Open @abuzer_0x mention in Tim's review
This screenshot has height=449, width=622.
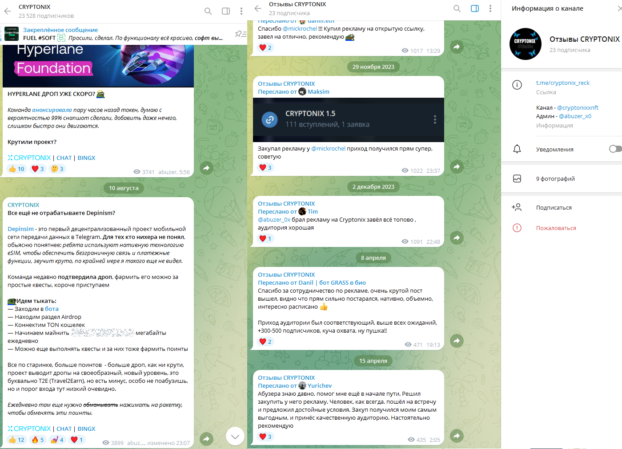(x=274, y=219)
